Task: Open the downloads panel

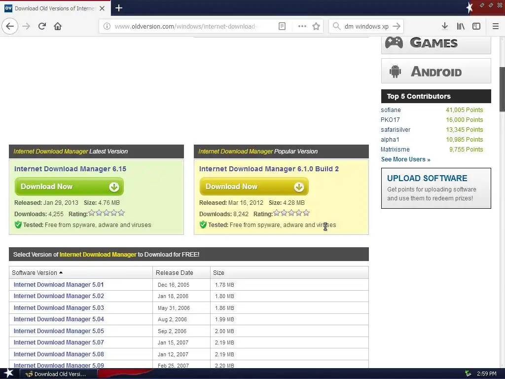Action: [445, 26]
